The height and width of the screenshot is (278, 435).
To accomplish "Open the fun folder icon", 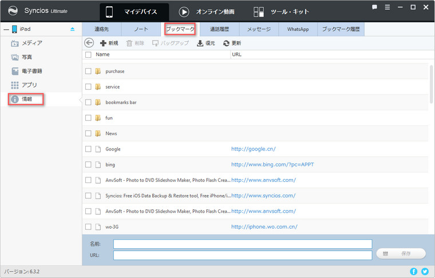I will [98, 118].
